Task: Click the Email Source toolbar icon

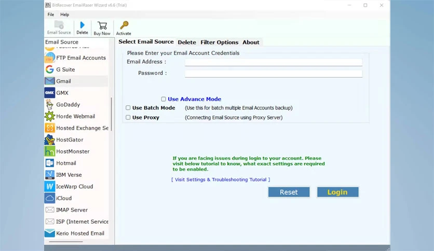Action: point(59,25)
